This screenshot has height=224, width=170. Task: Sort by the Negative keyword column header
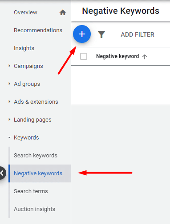tap(117, 56)
